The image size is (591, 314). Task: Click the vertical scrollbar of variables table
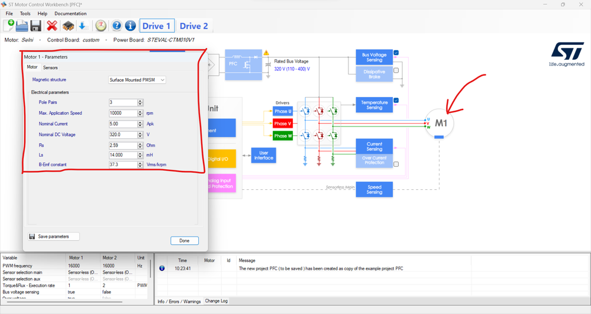click(x=151, y=268)
